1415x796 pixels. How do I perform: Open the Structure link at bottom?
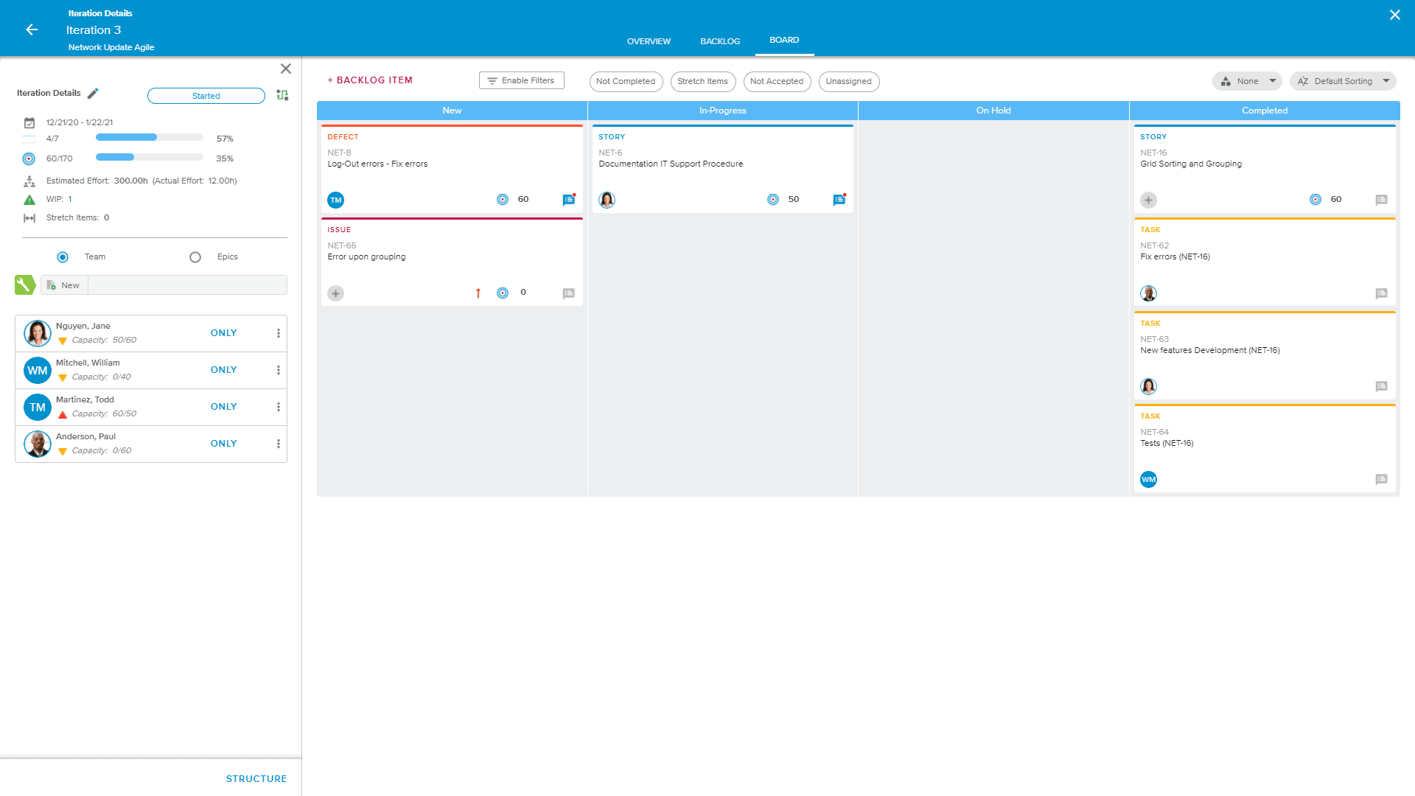coord(256,779)
